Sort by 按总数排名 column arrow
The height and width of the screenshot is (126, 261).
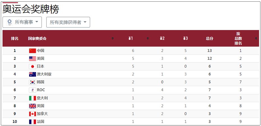[256, 38]
